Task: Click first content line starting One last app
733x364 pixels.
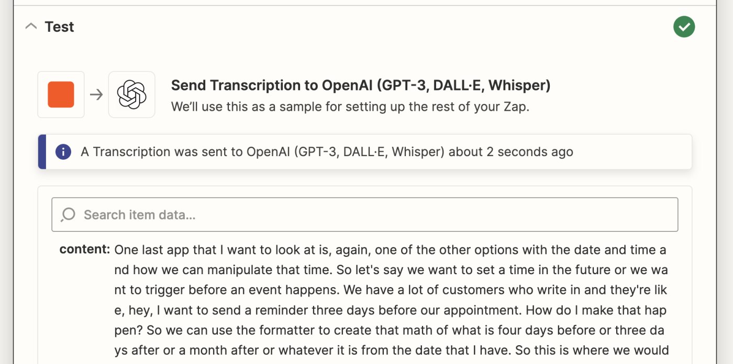Action: coord(390,250)
